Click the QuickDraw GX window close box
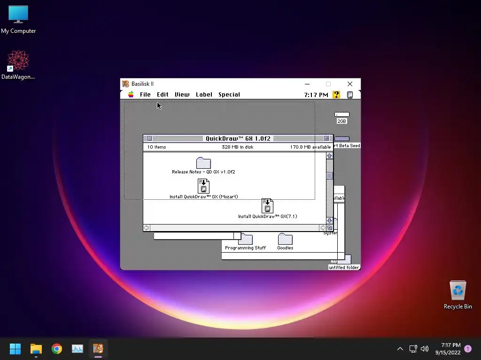Screen dimensions: 481x360 pyautogui.click(x=149, y=138)
